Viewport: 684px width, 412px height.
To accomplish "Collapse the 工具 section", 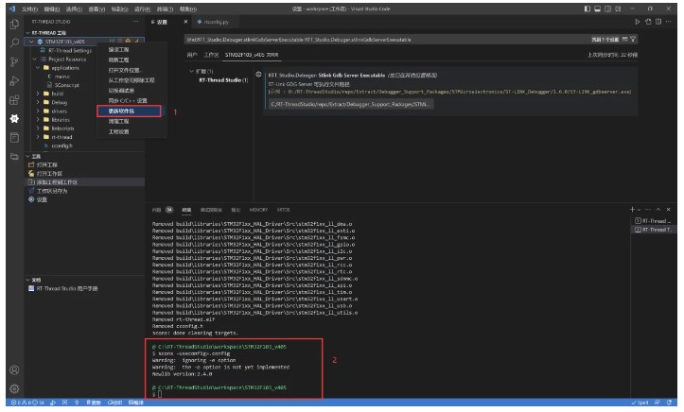I will tap(28, 156).
